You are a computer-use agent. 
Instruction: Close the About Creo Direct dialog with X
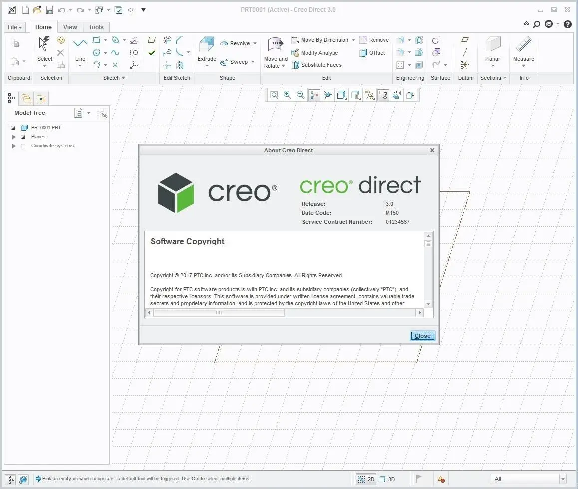[x=432, y=150]
